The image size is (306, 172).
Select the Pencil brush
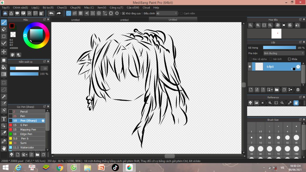27,112
